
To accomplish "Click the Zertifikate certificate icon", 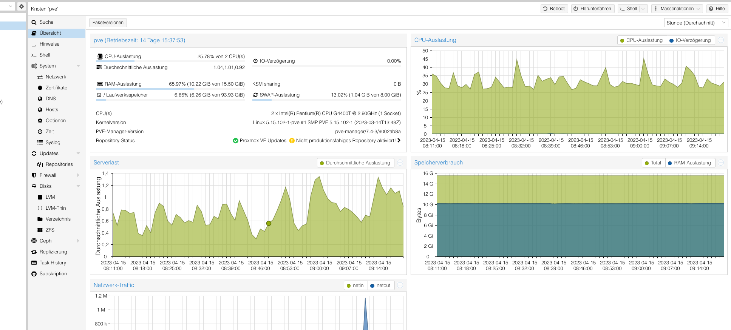I will [x=40, y=88].
